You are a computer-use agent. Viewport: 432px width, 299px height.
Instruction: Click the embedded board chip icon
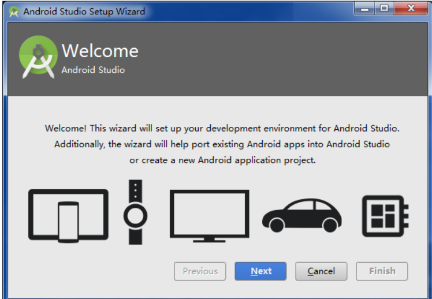click(385, 216)
